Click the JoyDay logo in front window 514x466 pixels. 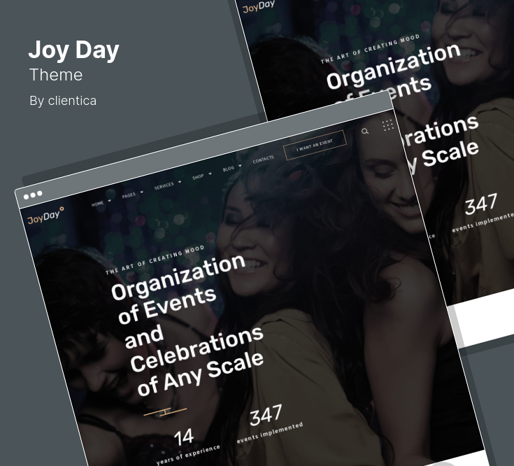(x=46, y=216)
